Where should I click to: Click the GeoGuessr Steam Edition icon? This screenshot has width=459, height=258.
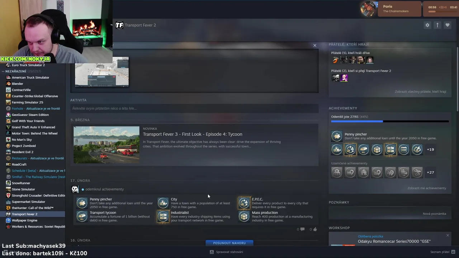[x=8, y=115]
